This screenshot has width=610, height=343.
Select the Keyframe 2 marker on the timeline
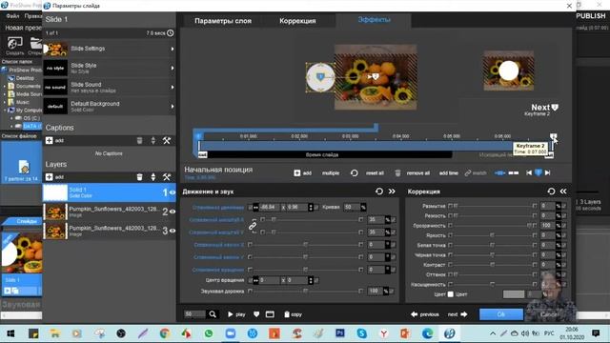(x=553, y=136)
